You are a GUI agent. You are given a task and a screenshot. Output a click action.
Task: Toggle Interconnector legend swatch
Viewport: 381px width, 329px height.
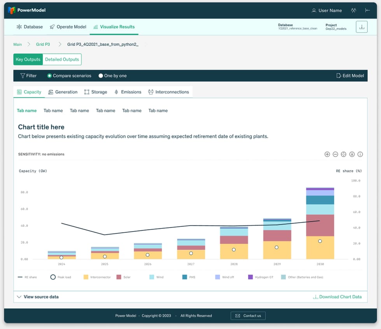click(x=86, y=277)
